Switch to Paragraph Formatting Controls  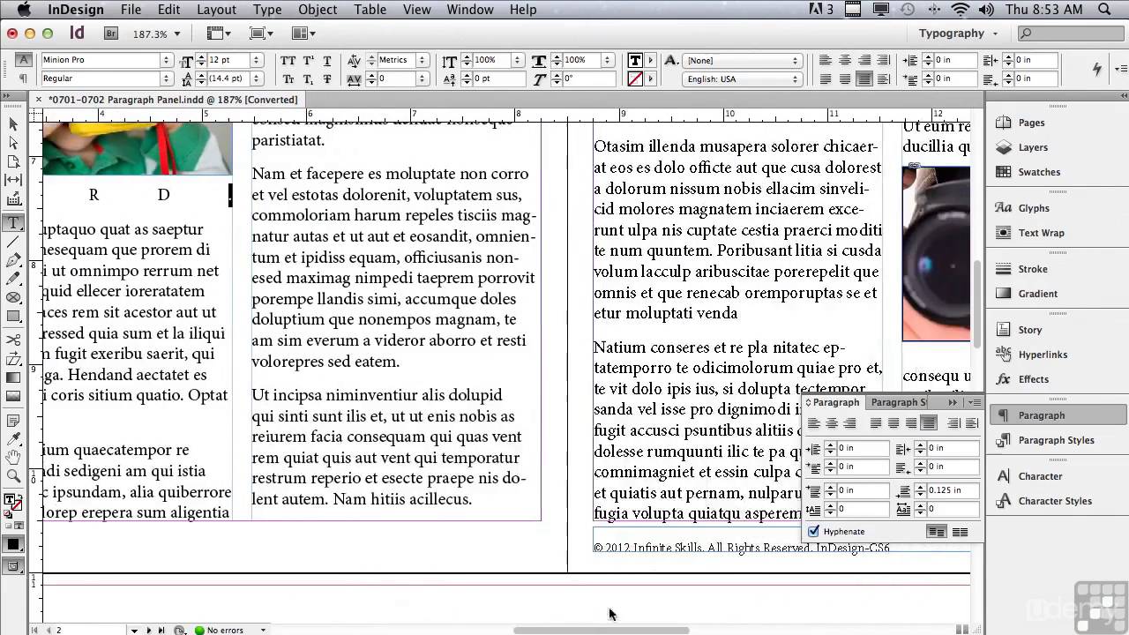pyautogui.click(x=24, y=78)
